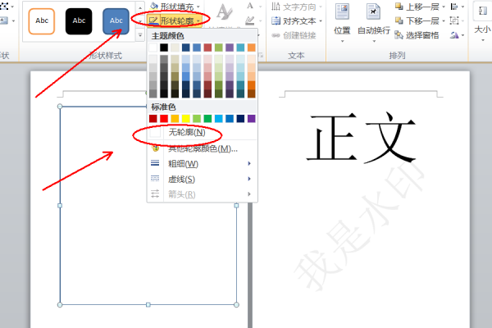Expand the dropdown arrow under 大小
Image resolution: width=492 pixels, height=328 pixels.
(483, 40)
